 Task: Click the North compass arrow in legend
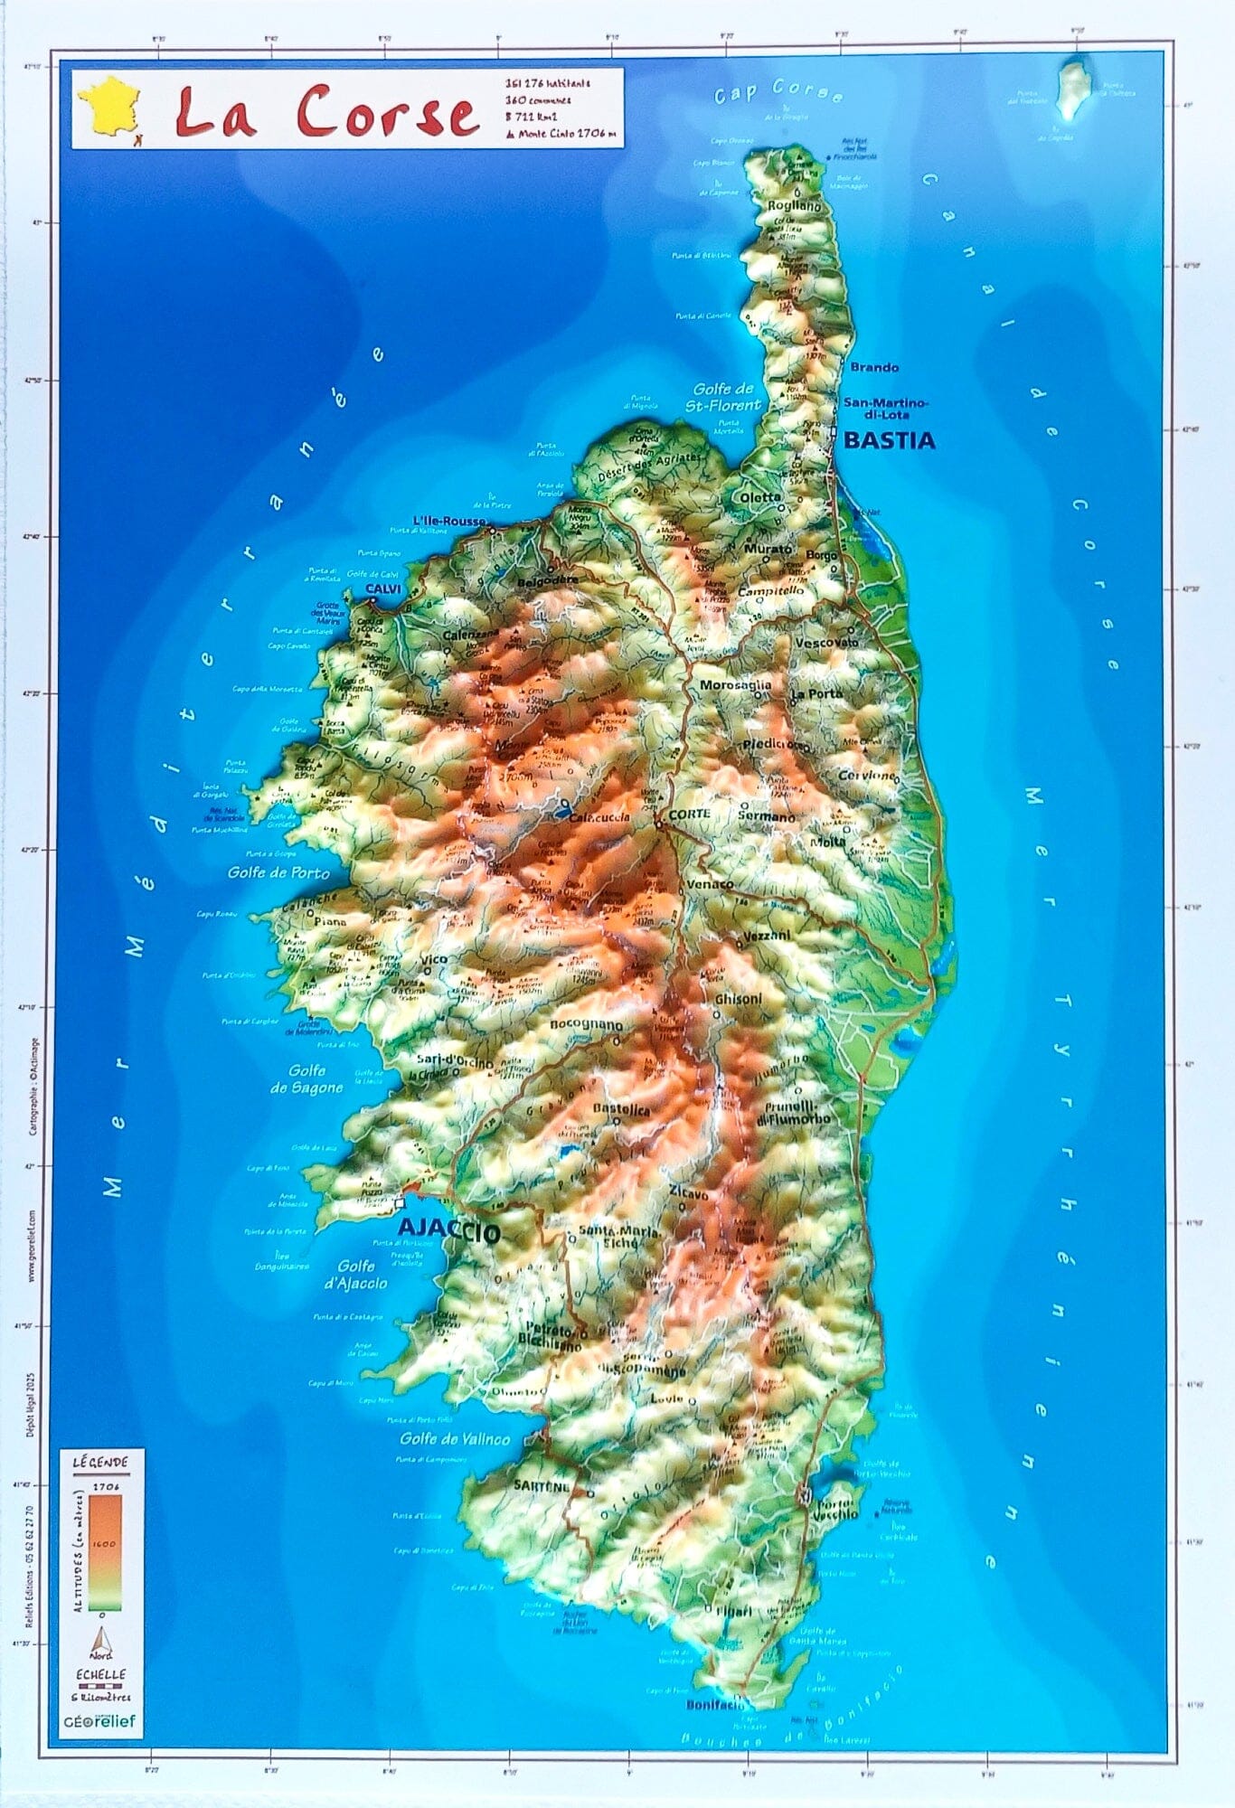coord(101,1641)
